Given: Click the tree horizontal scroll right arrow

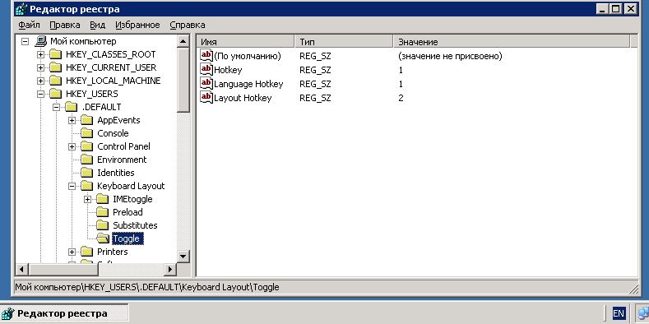Looking at the screenshot, I should [x=169, y=270].
